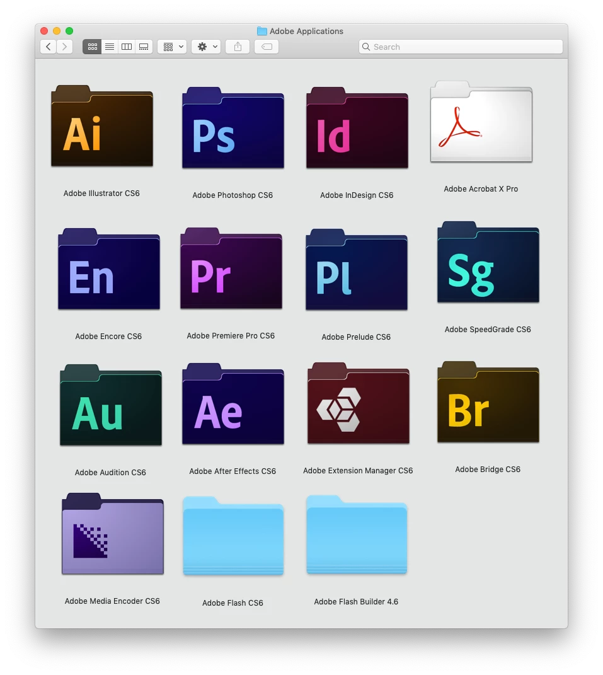Open the gear action menu

(207, 47)
